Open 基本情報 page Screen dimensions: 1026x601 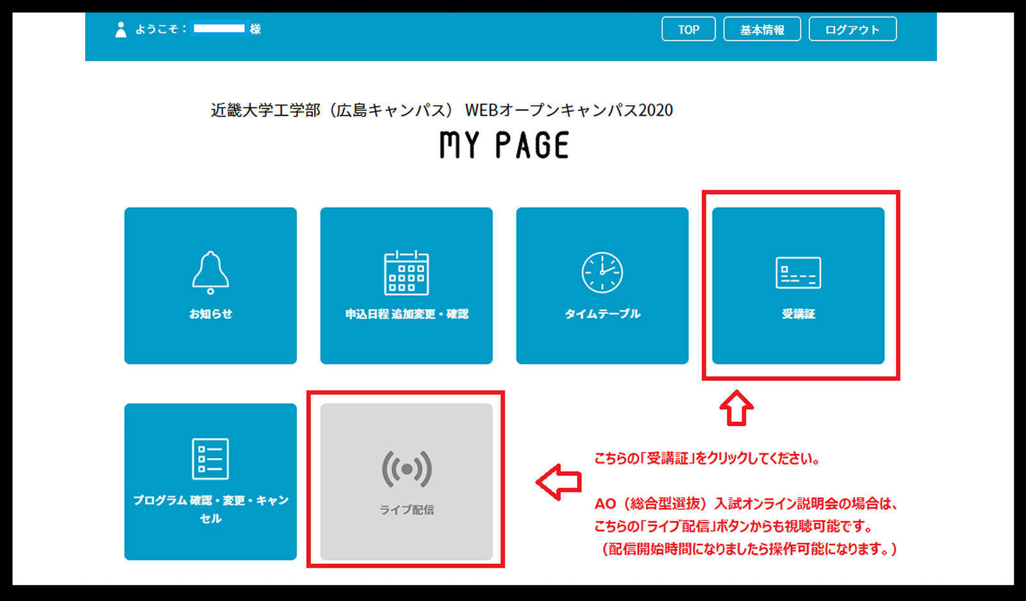[x=762, y=30]
